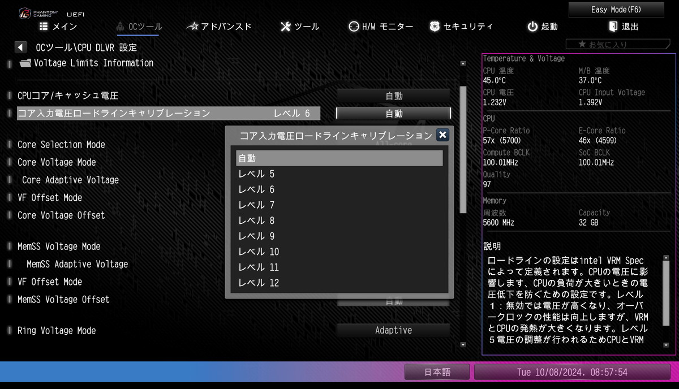Click the 5600 MHz memory frequency value
This screenshot has height=389, width=679.
pos(498,223)
